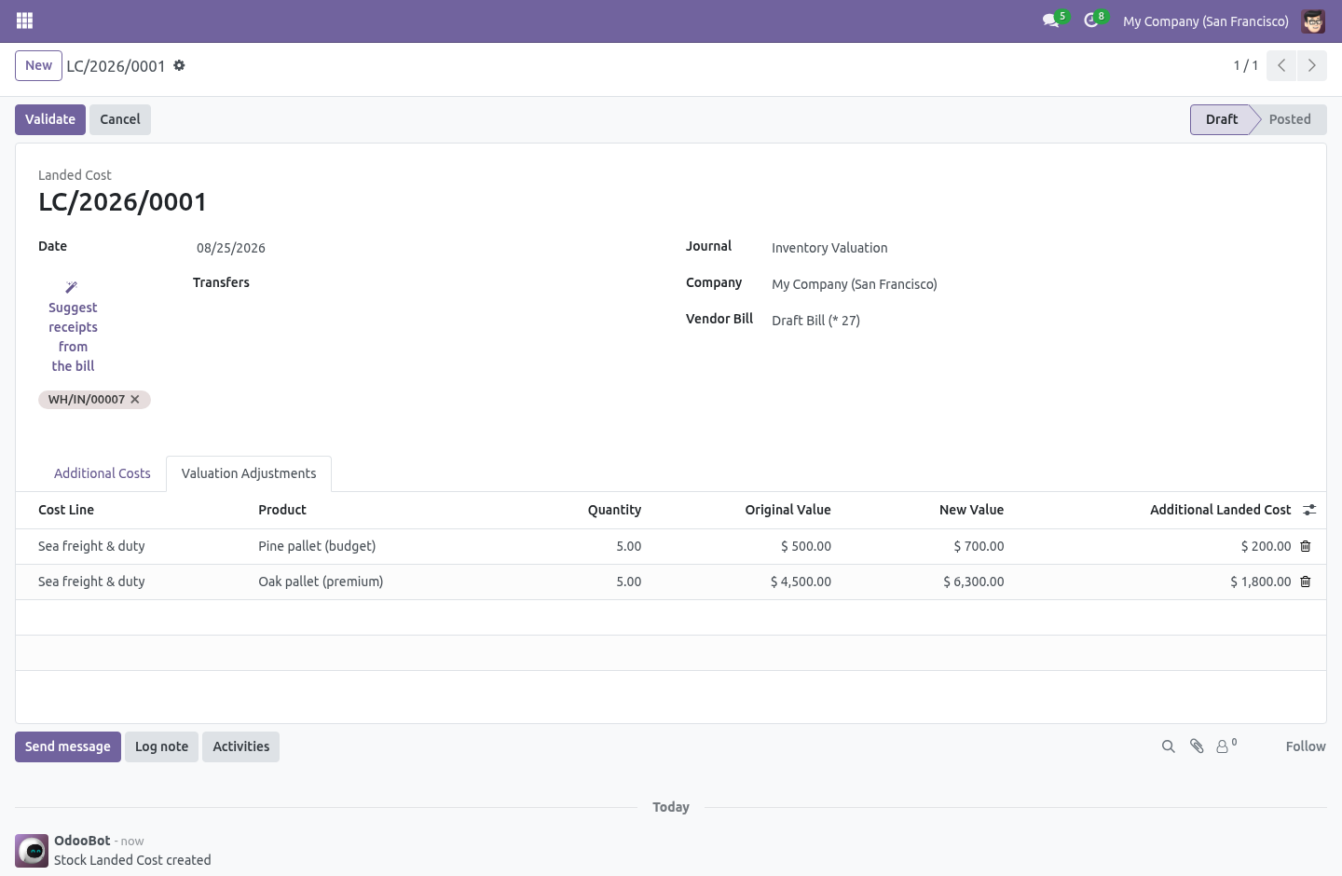Click the LC/2026/0001 breadcrumb title

[116, 66]
